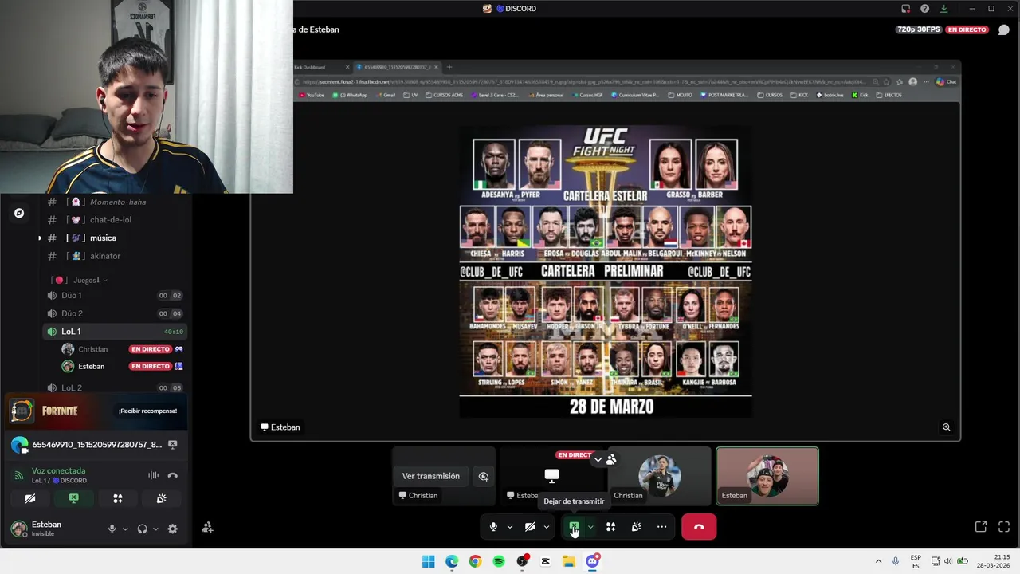The width and height of the screenshot is (1020, 574).
Task: Click the green download update icon
Action: (943, 9)
